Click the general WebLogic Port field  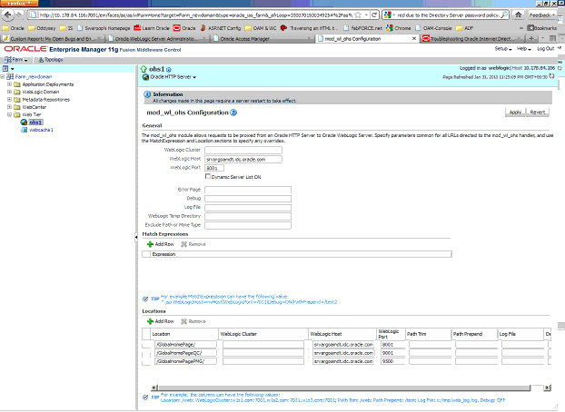[x=214, y=168]
